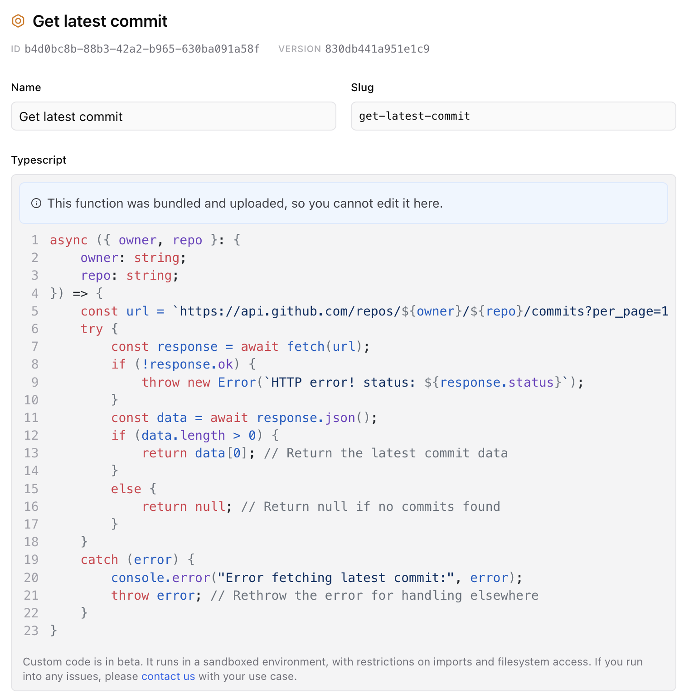Select the console.error statement on line 20
Screen dimensions: 689x699
click(317, 578)
